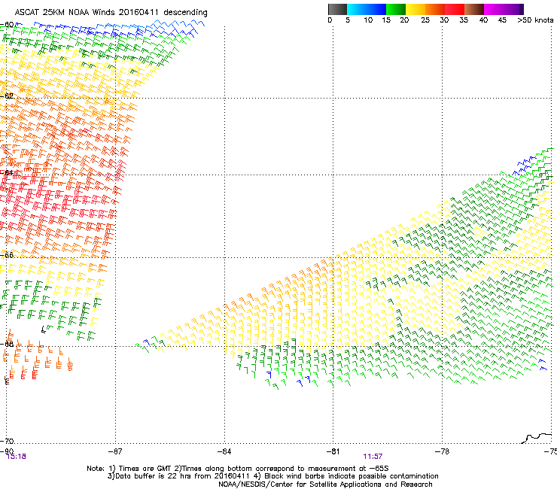
Task: Click the gray 0-5 knots color segment
Action: pyautogui.click(x=337, y=9)
